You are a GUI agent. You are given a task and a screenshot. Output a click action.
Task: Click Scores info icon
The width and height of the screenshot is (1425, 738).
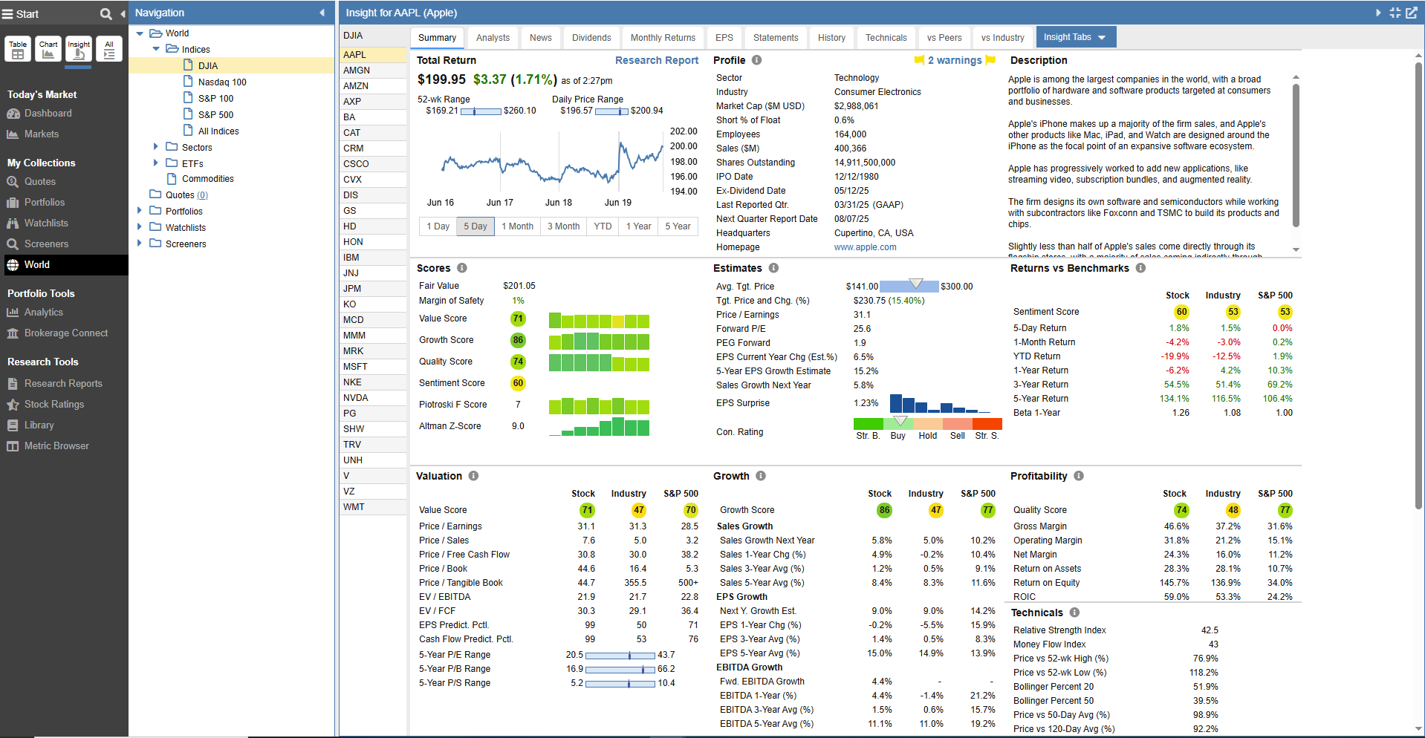pyautogui.click(x=461, y=268)
